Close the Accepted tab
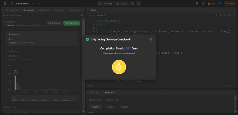Screen dimensions: 238x115 (x=35, y=10)
